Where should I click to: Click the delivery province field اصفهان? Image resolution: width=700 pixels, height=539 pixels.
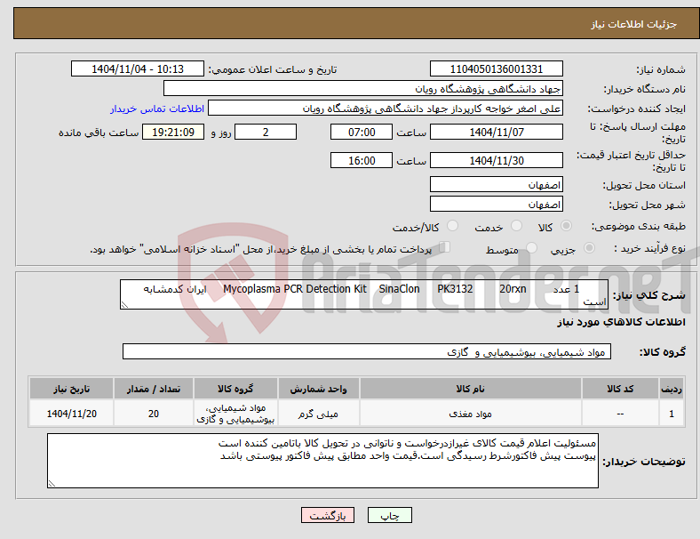coord(496,185)
